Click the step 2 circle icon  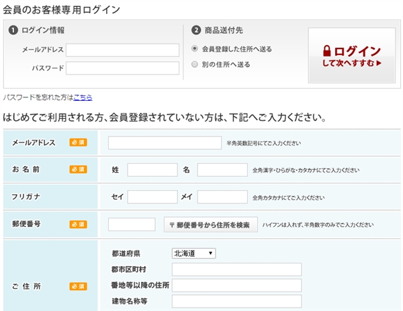tap(196, 30)
